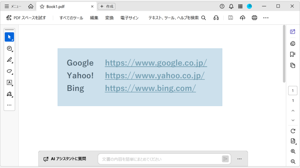300x168 pixels.
Task: Choose the freehand Draw loop tool
Action: (x=9, y=71)
